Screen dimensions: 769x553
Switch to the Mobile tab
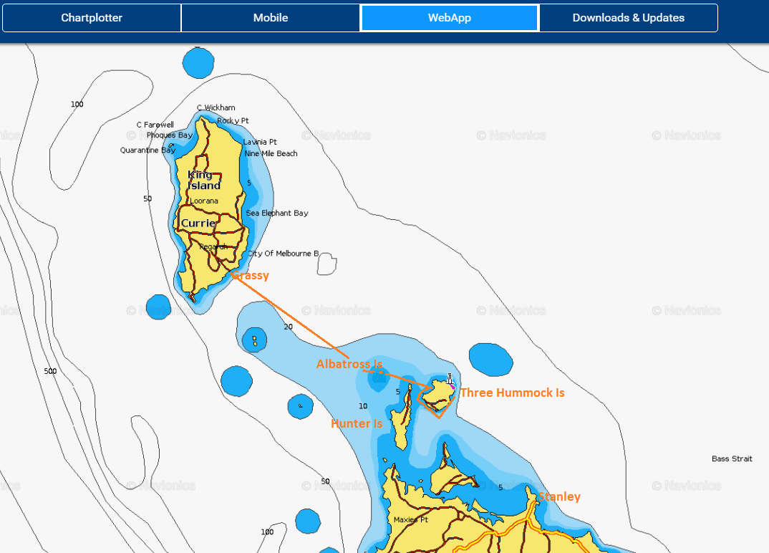click(x=271, y=18)
